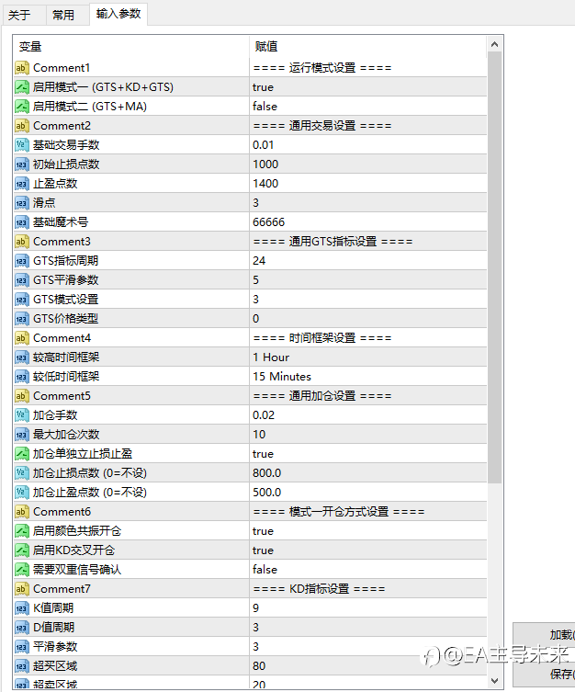Select the 输入参数 tab
Screen dimensions: 575x692
(x=118, y=14)
